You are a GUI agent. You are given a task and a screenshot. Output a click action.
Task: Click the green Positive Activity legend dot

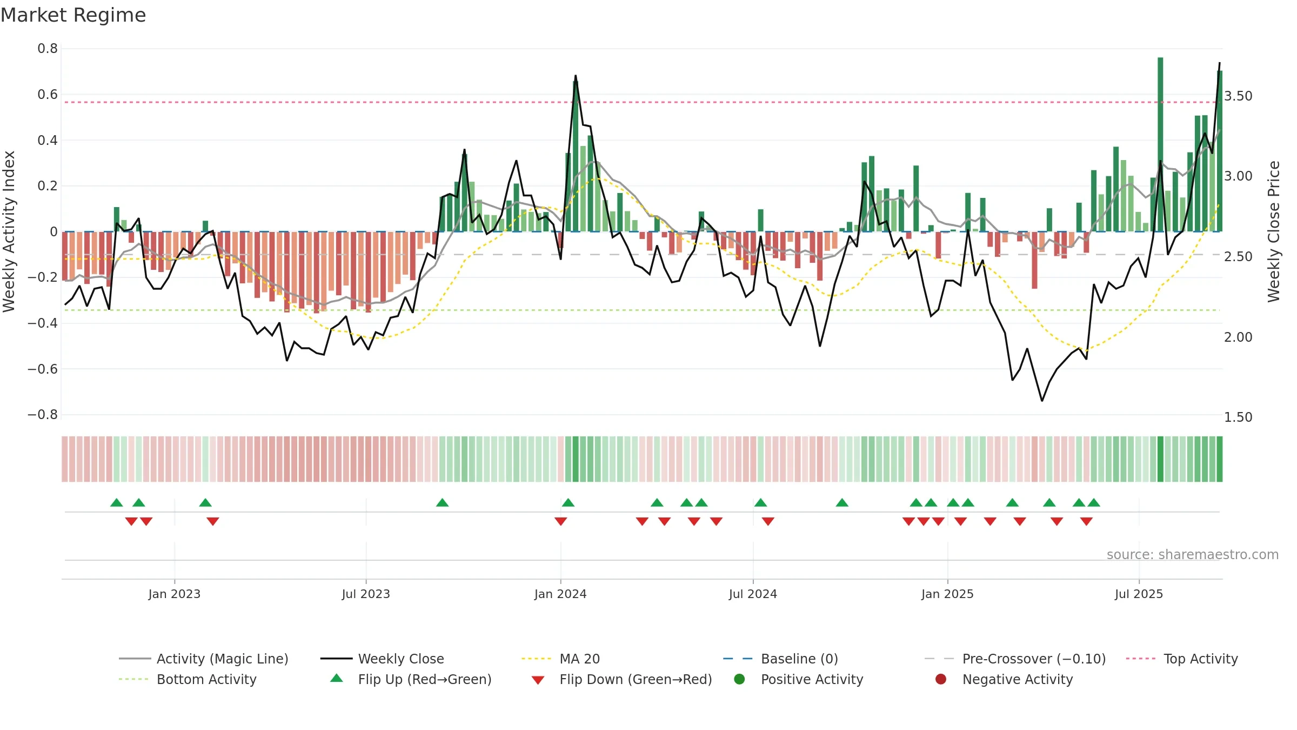click(739, 679)
